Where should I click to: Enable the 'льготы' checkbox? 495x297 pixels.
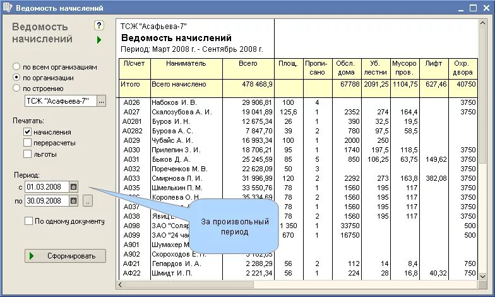pyautogui.click(x=28, y=154)
